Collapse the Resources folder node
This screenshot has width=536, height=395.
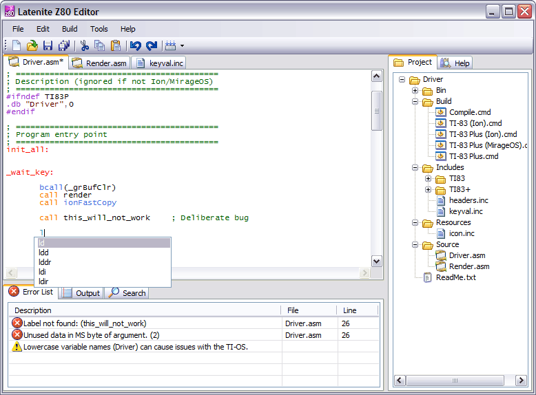(415, 222)
